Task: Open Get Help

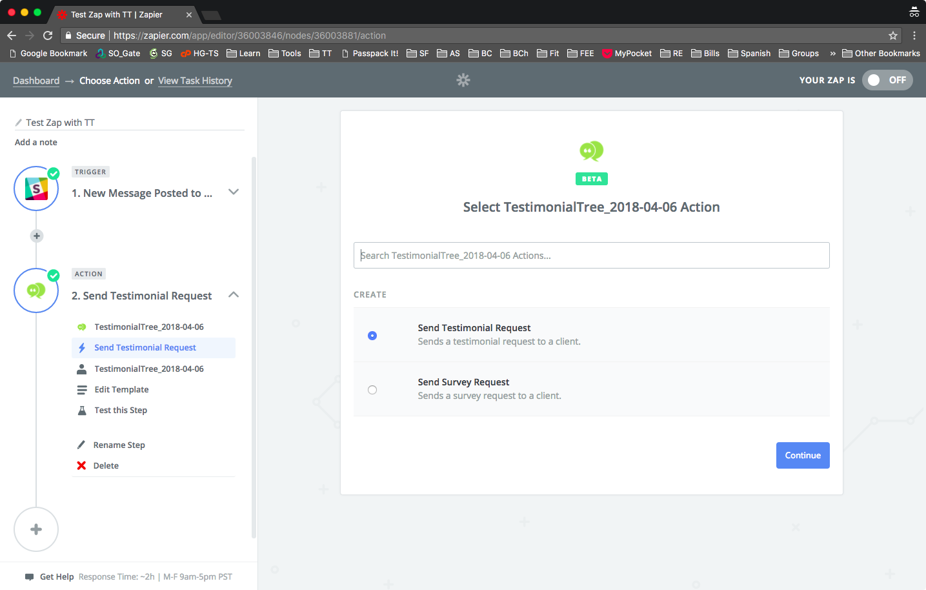Action: [x=57, y=577]
